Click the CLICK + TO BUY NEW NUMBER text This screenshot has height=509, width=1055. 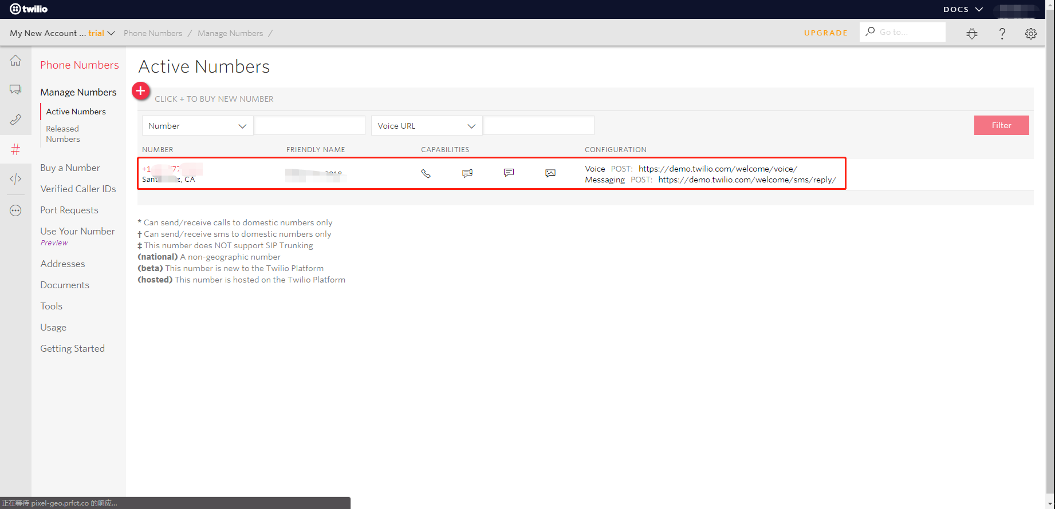[214, 99]
